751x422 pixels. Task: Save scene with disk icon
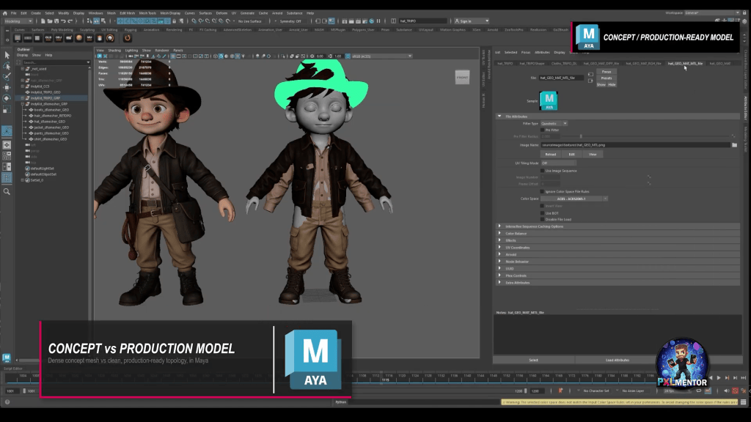pos(56,21)
